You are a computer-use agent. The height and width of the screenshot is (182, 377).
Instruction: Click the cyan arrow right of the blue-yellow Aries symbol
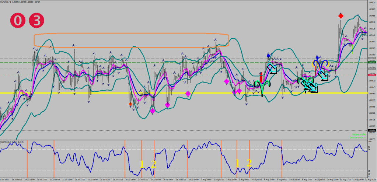pyautogui.click(x=323, y=76)
